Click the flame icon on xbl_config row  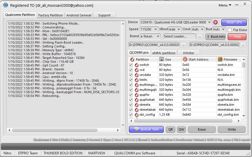(137, 115)
